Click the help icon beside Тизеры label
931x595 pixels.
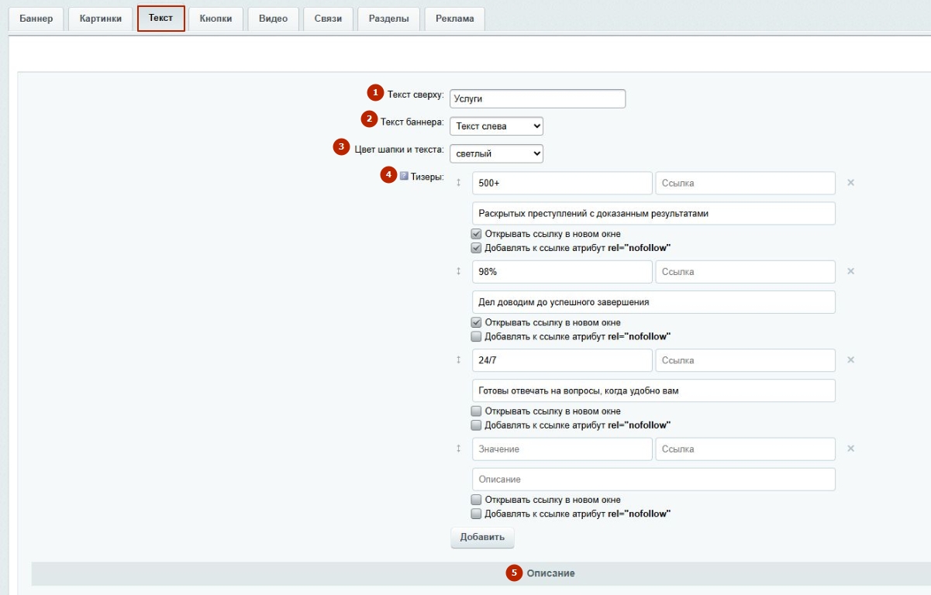pos(404,176)
